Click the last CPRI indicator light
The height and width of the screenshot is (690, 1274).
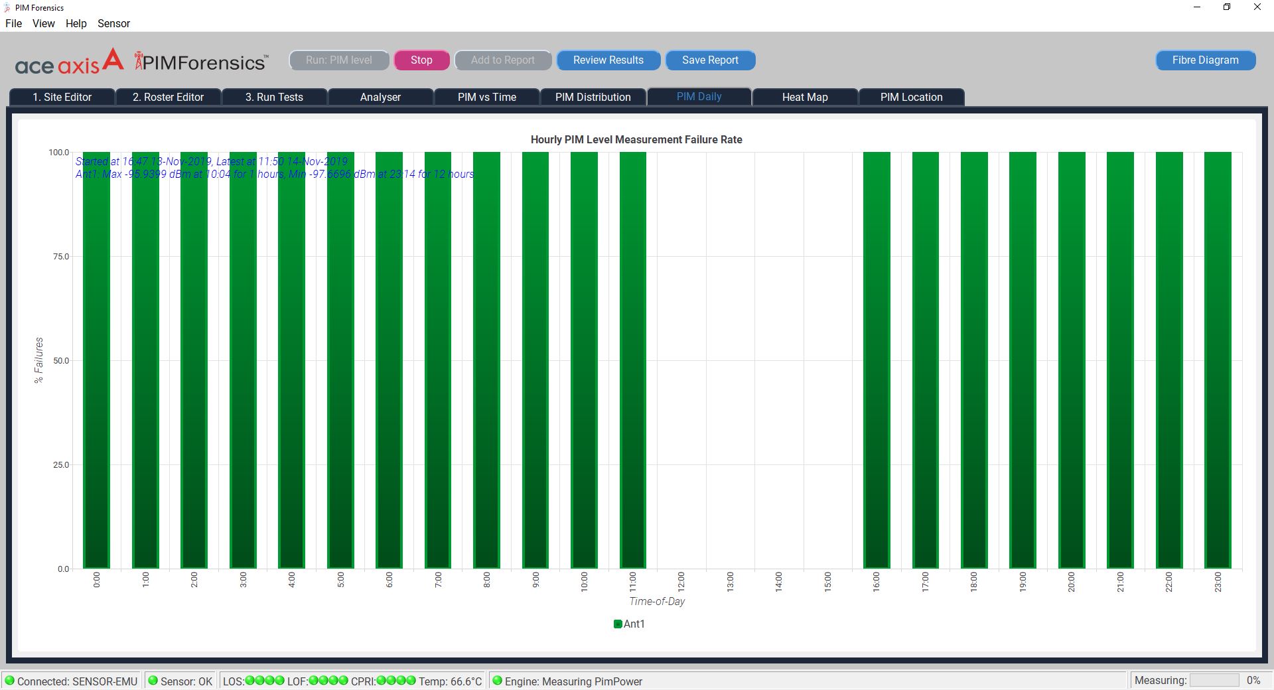(411, 680)
